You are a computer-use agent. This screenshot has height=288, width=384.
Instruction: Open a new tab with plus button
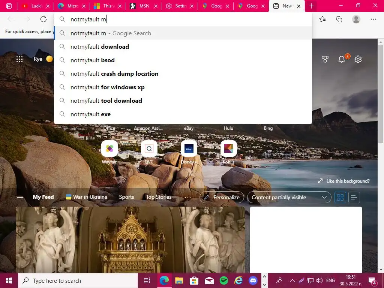pos(311,6)
